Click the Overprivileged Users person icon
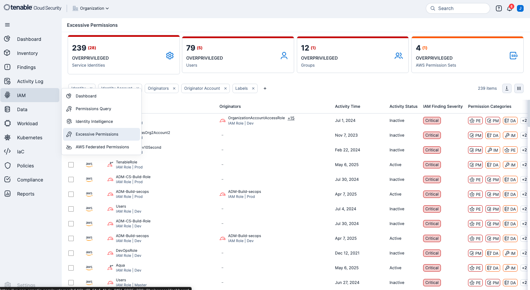The width and height of the screenshot is (530, 290). click(x=284, y=56)
